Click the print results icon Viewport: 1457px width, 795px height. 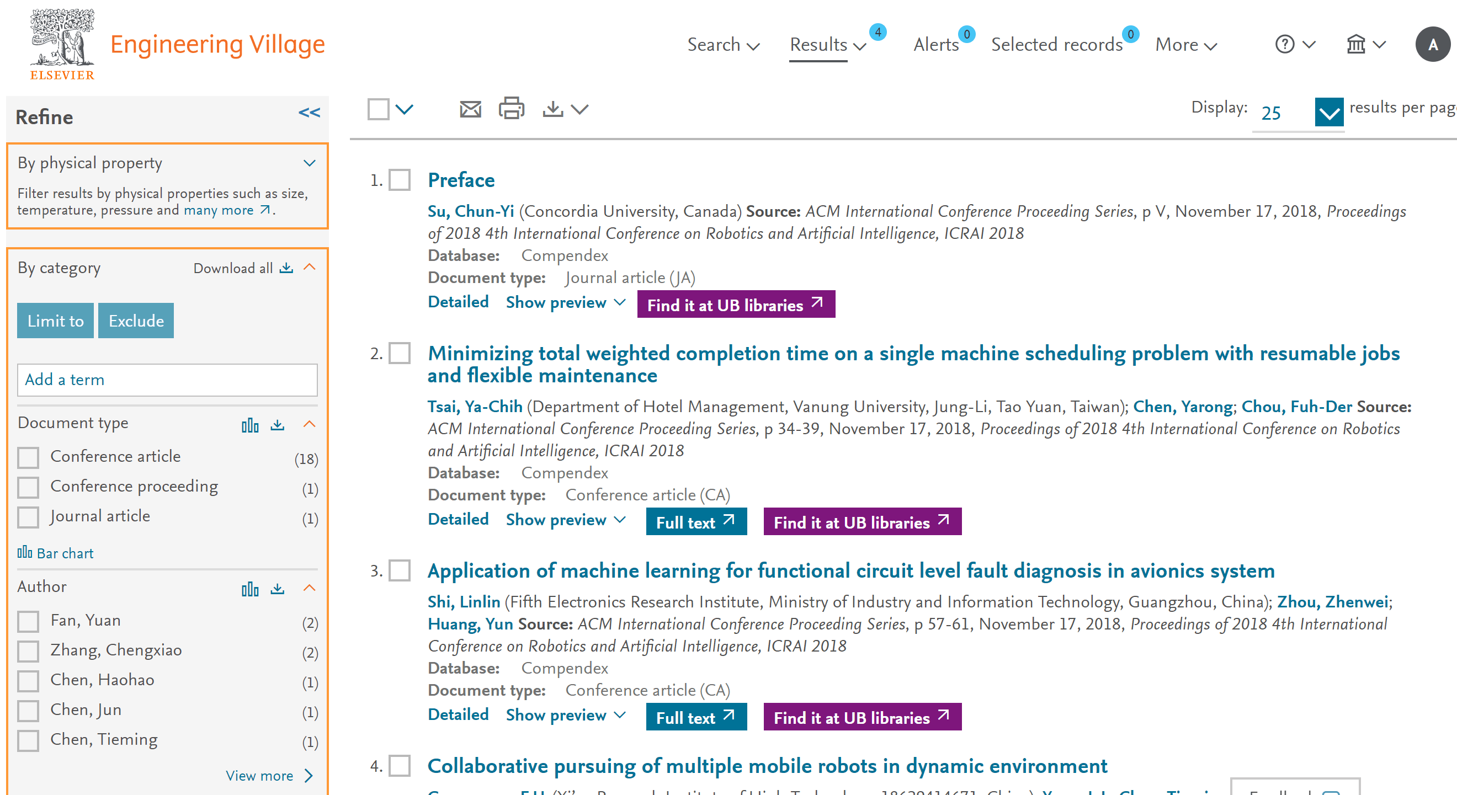[x=511, y=109]
